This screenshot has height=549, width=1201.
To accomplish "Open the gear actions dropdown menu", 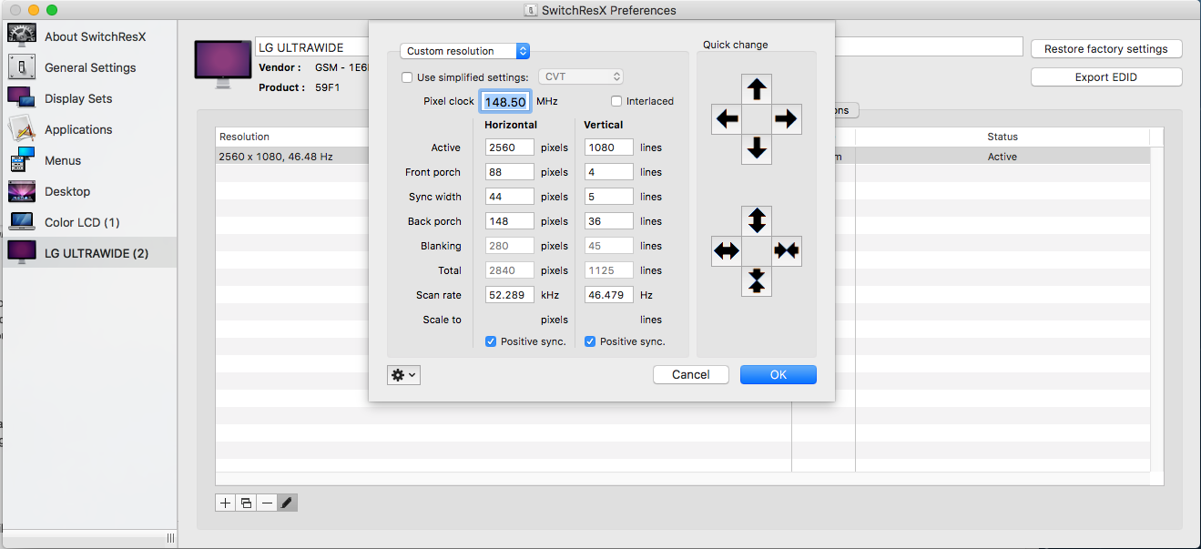I will click(403, 374).
